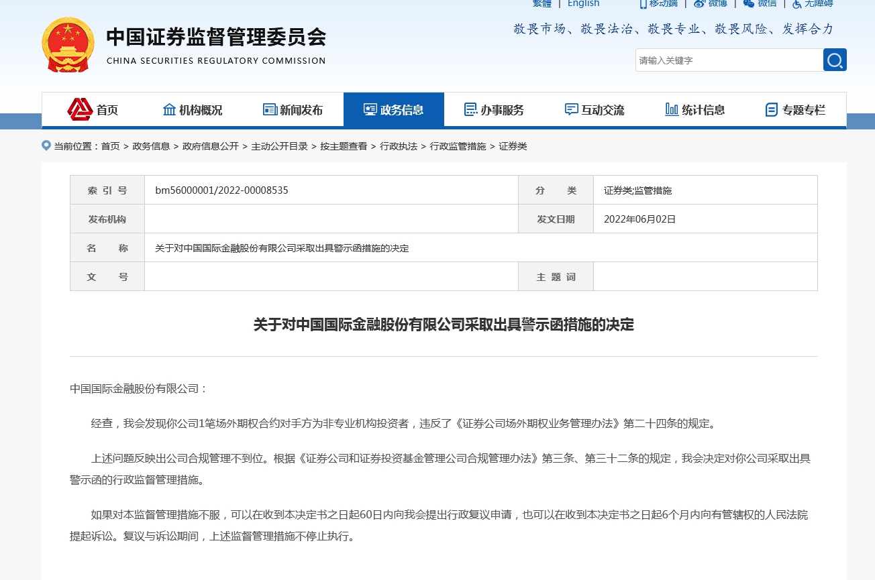
Task: Open the 统计信息 navigation tab
Action: [696, 109]
